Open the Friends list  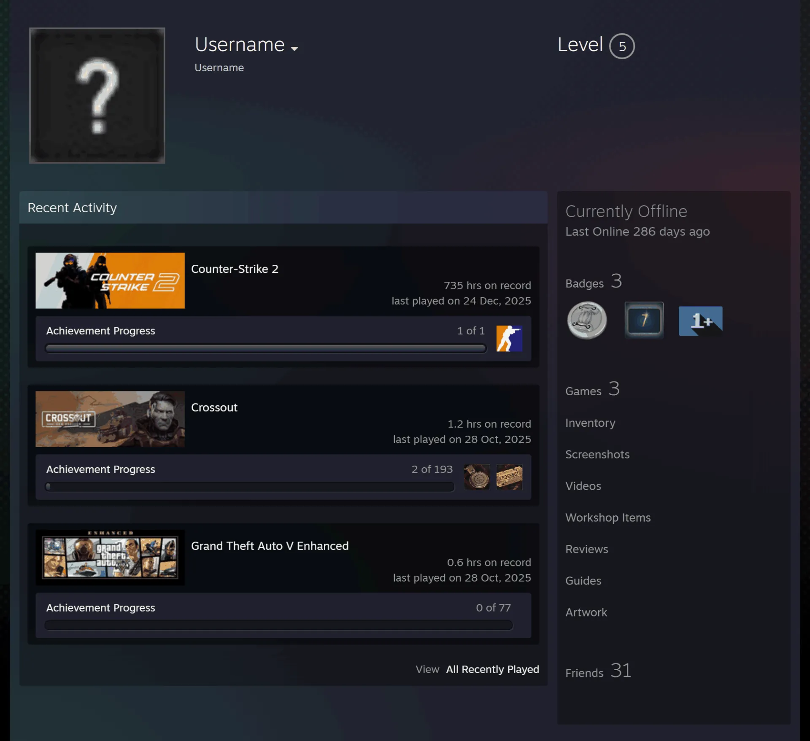(598, 671)
